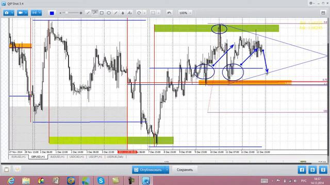The image size is (330, 185).
Task: Copy image with the clipboard icon
Action: tap(7, 170)
